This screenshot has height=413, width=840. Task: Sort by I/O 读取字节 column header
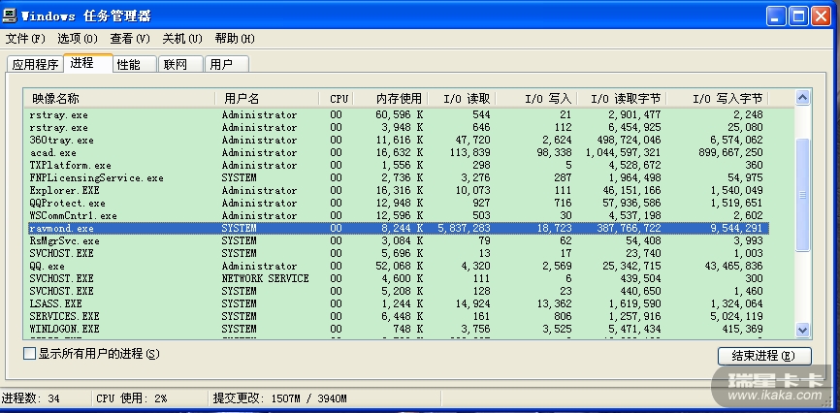point(622,99)
